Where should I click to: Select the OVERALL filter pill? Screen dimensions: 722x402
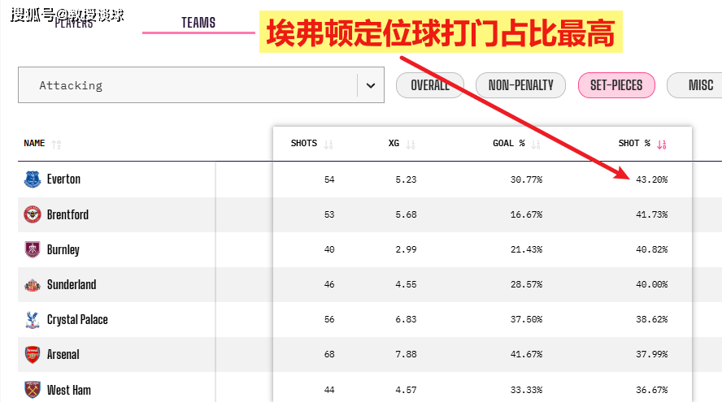(429, 85)
